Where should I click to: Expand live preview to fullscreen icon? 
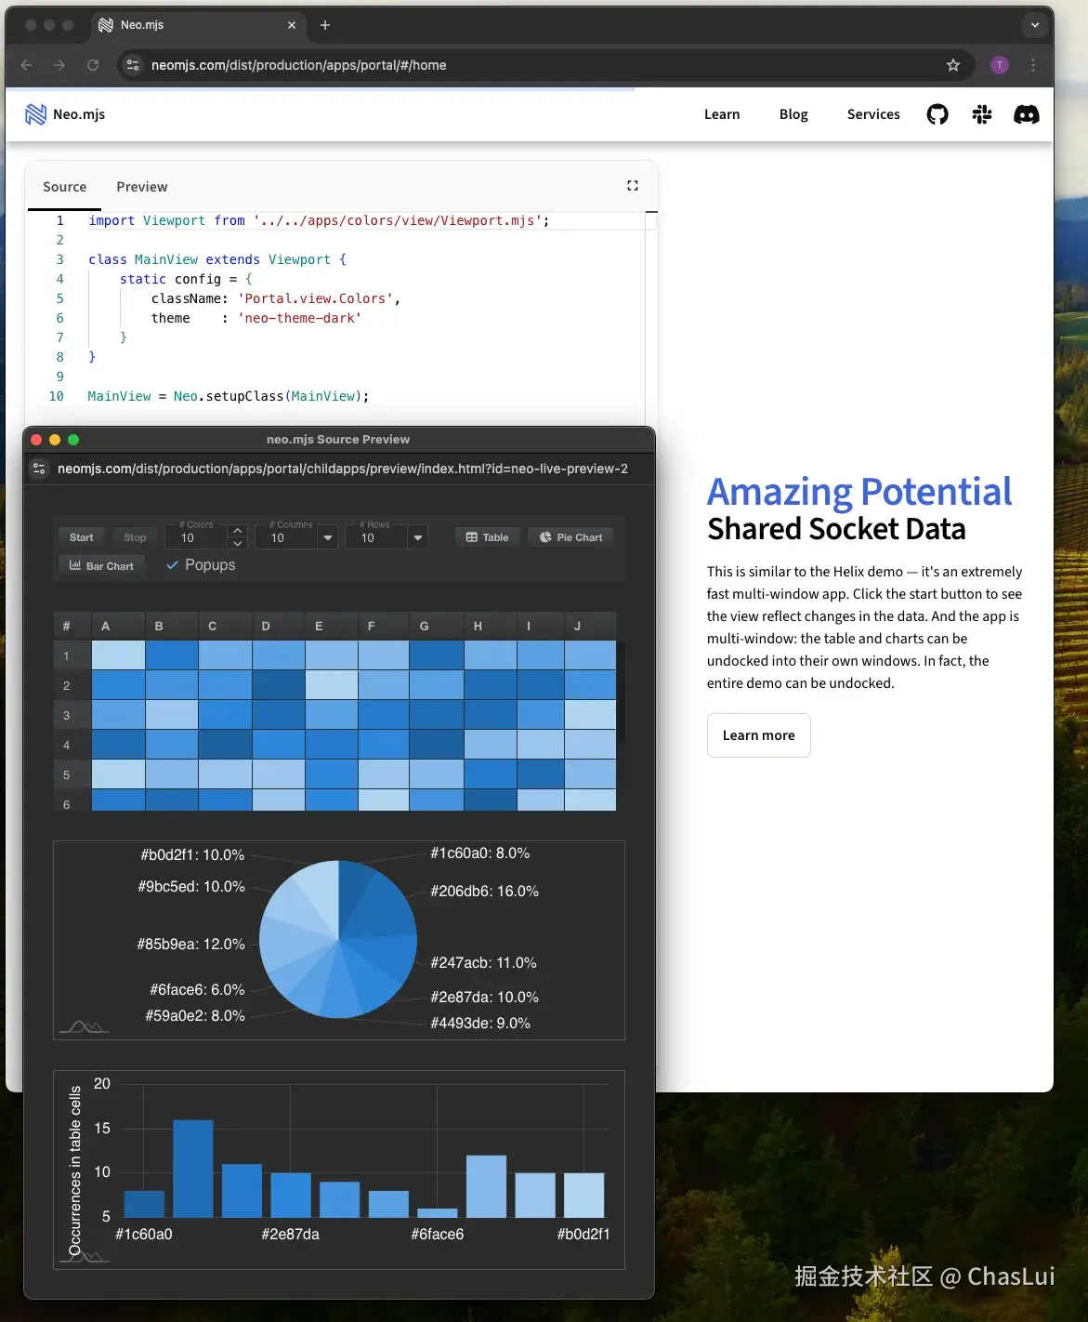point(633,186)
